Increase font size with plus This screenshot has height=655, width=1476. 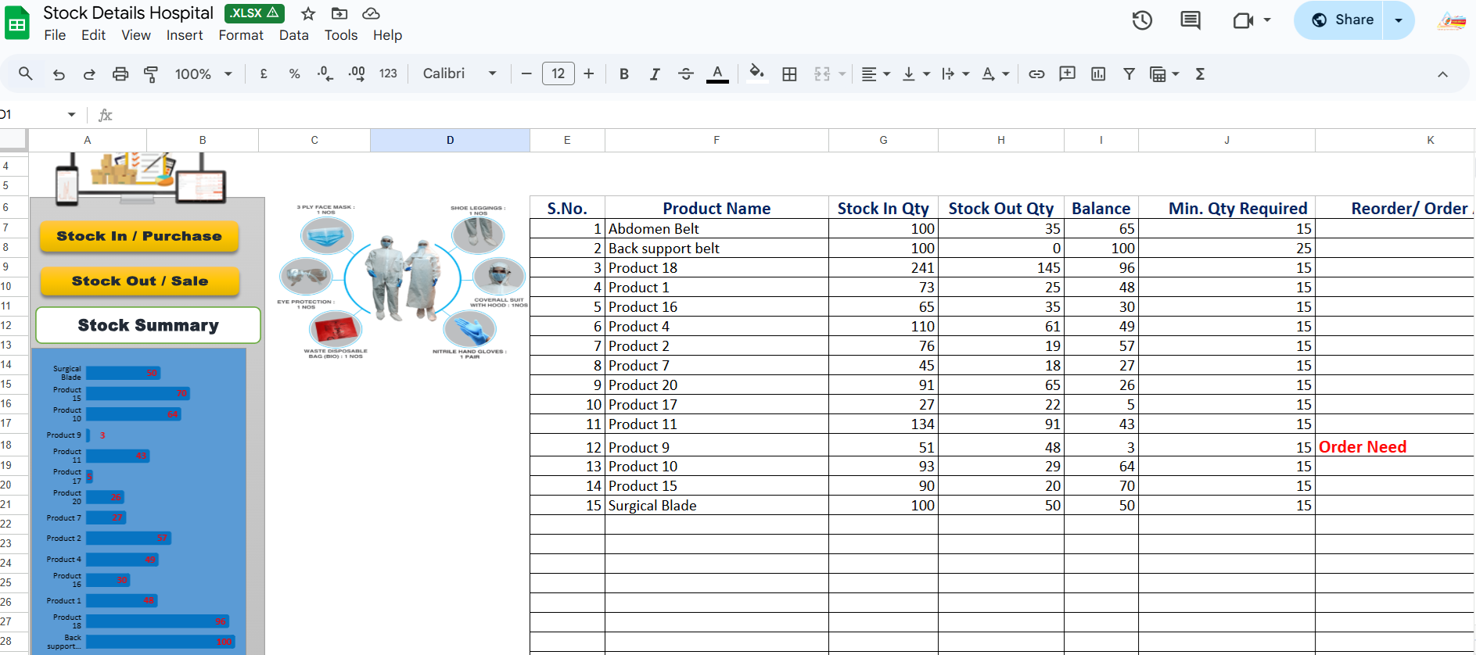click(x=589, y=73)
